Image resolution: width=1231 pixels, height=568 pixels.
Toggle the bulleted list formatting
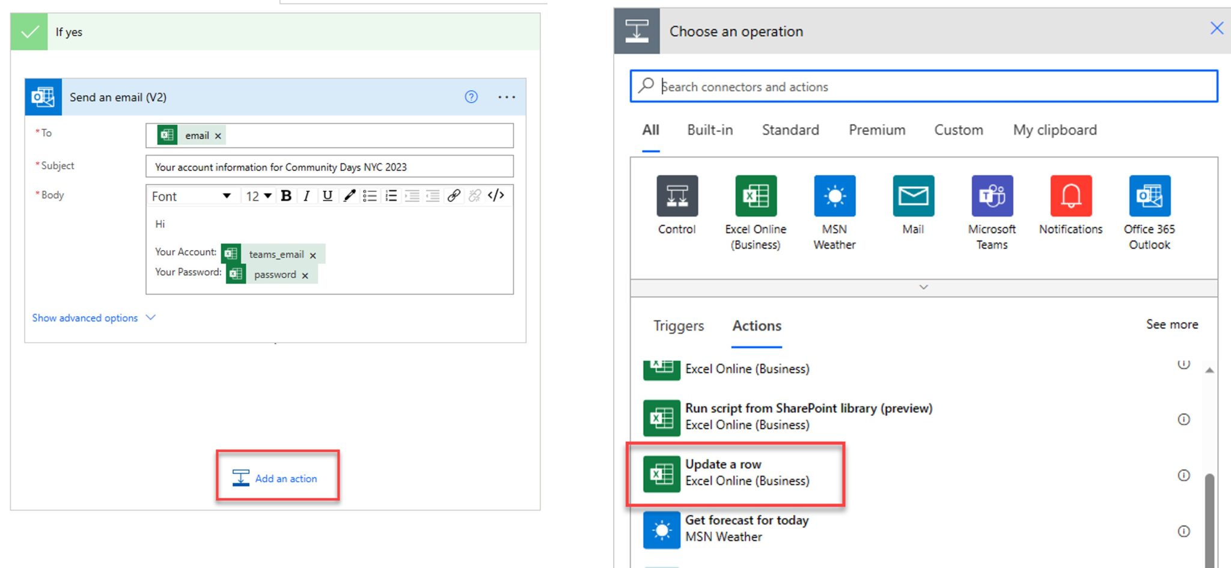370,195
